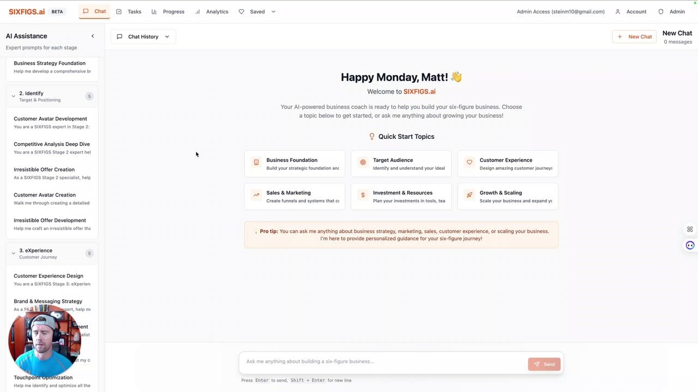Select the Customer Experience heart icon

point(470,162)
